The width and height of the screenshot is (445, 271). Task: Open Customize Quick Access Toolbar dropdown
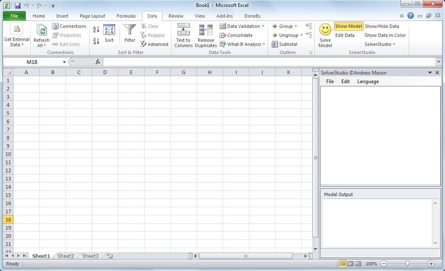point(53,6)
